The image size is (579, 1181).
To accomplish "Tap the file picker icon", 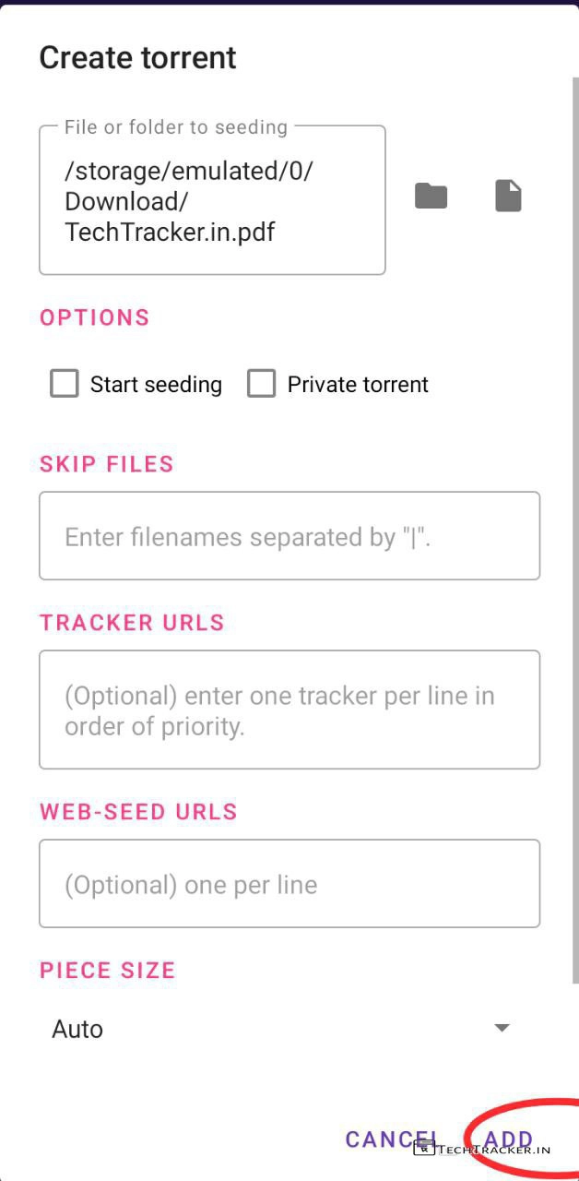I will tap(508, 196).
